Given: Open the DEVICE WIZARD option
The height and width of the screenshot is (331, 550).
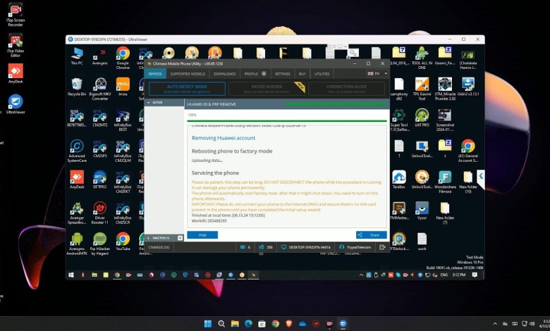Looking at the screenshot, I should tap(267, 89).
